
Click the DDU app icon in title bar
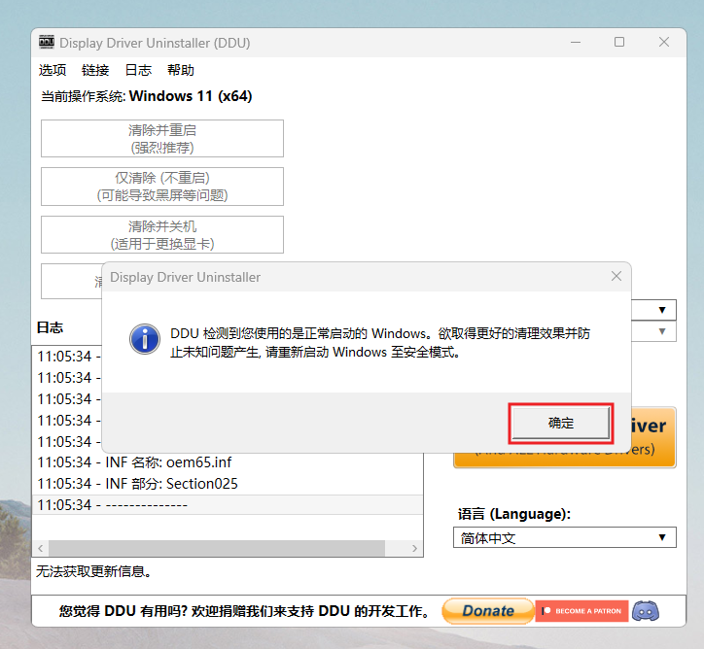pos(47,42)
